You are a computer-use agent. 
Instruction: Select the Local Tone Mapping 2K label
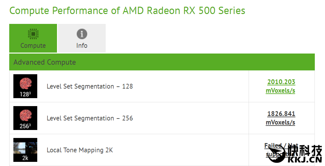coord(80,150)
